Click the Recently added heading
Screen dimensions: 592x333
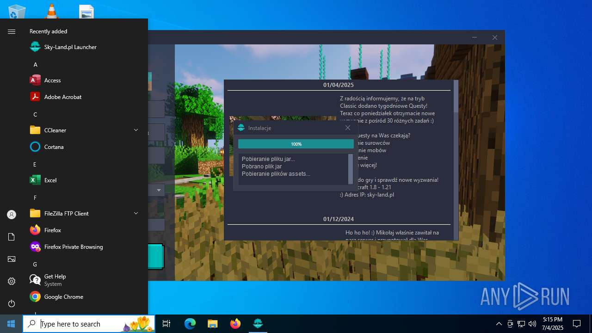(48, 31)
